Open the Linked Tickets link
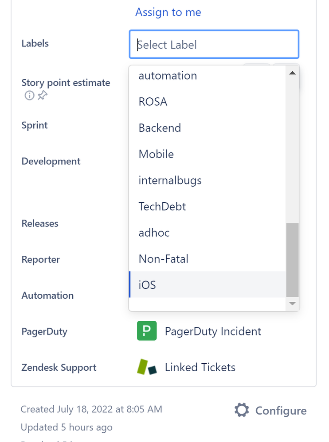The image size is (329, 442). point(200,367)
